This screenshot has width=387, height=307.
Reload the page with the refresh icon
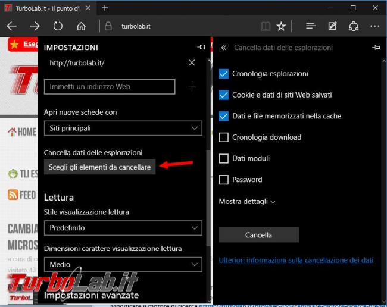pos(58,26)
